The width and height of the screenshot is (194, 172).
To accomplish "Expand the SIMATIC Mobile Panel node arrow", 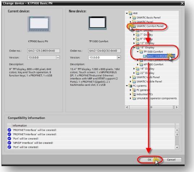I will tap(130, 81).
